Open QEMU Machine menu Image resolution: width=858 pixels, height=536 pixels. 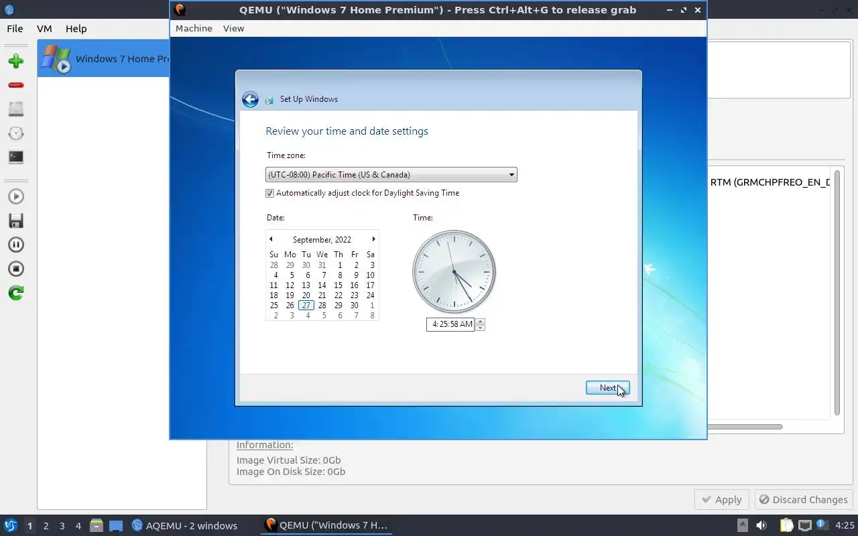[194, 28]
